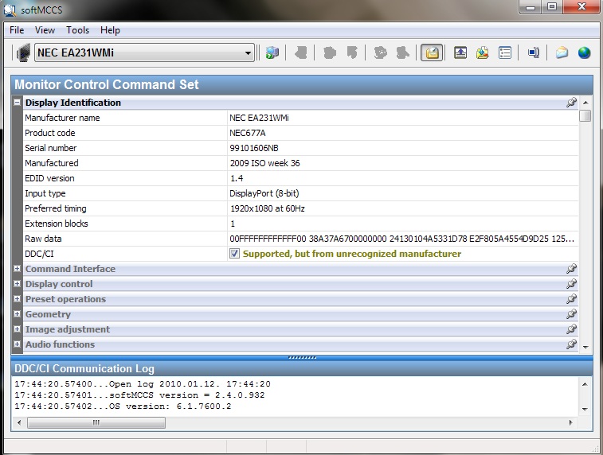Click the log horizontal scrollbar thumb
Image resolution: width=603 pixels, height=455 pixels.
click(x=96, y=422)
